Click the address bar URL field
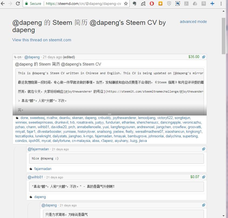This screenshot has width=228, height=218. 83,4
